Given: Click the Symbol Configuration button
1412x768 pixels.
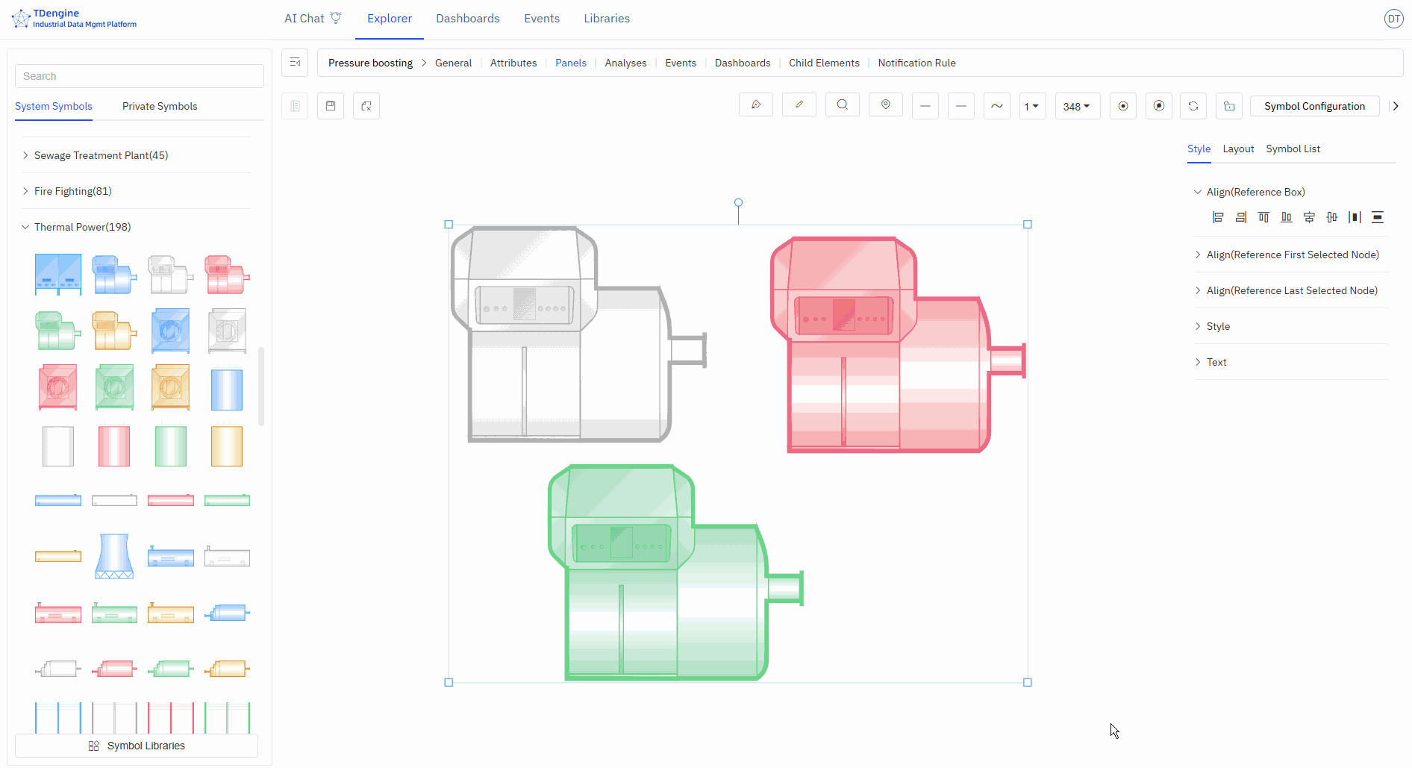Looking at the screenshot, I should tap(1314, 106).
